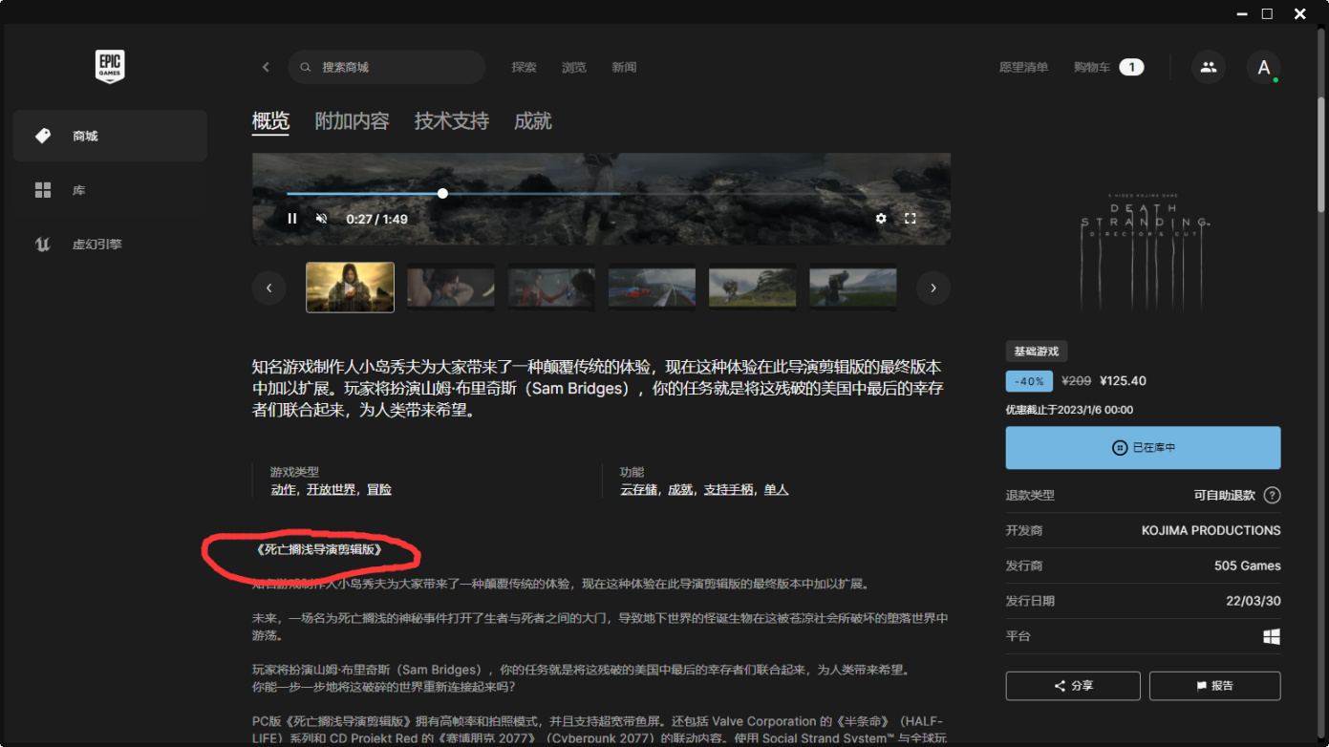
Task: Open 虚幻引擎 (Unreal Engine) in sidebar
Action: coord(96,245)
